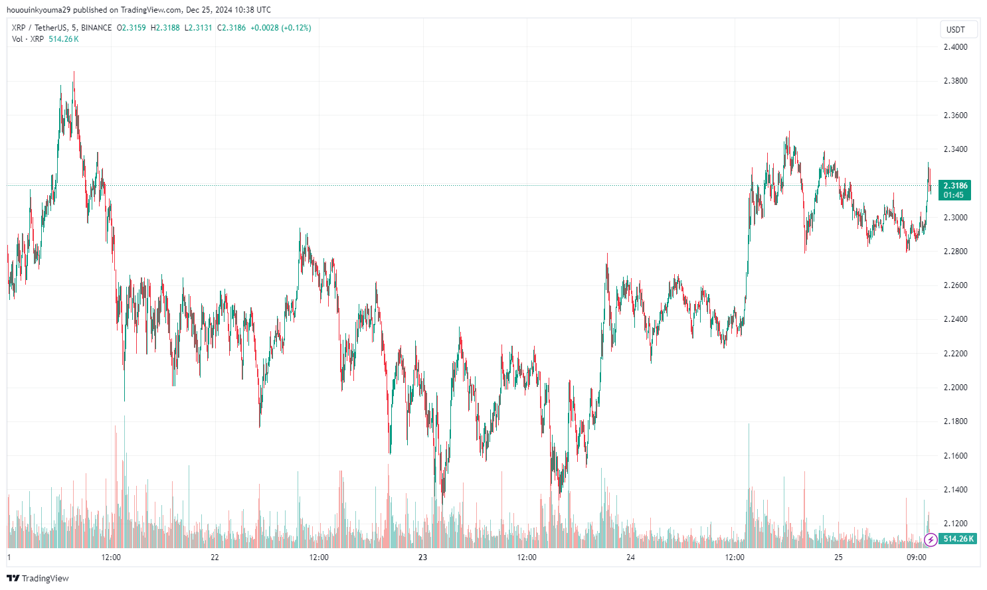Viewport: 987px width, 590px height.
Task: Click the 2.1600 price axis label
Action: click(955, 456)
